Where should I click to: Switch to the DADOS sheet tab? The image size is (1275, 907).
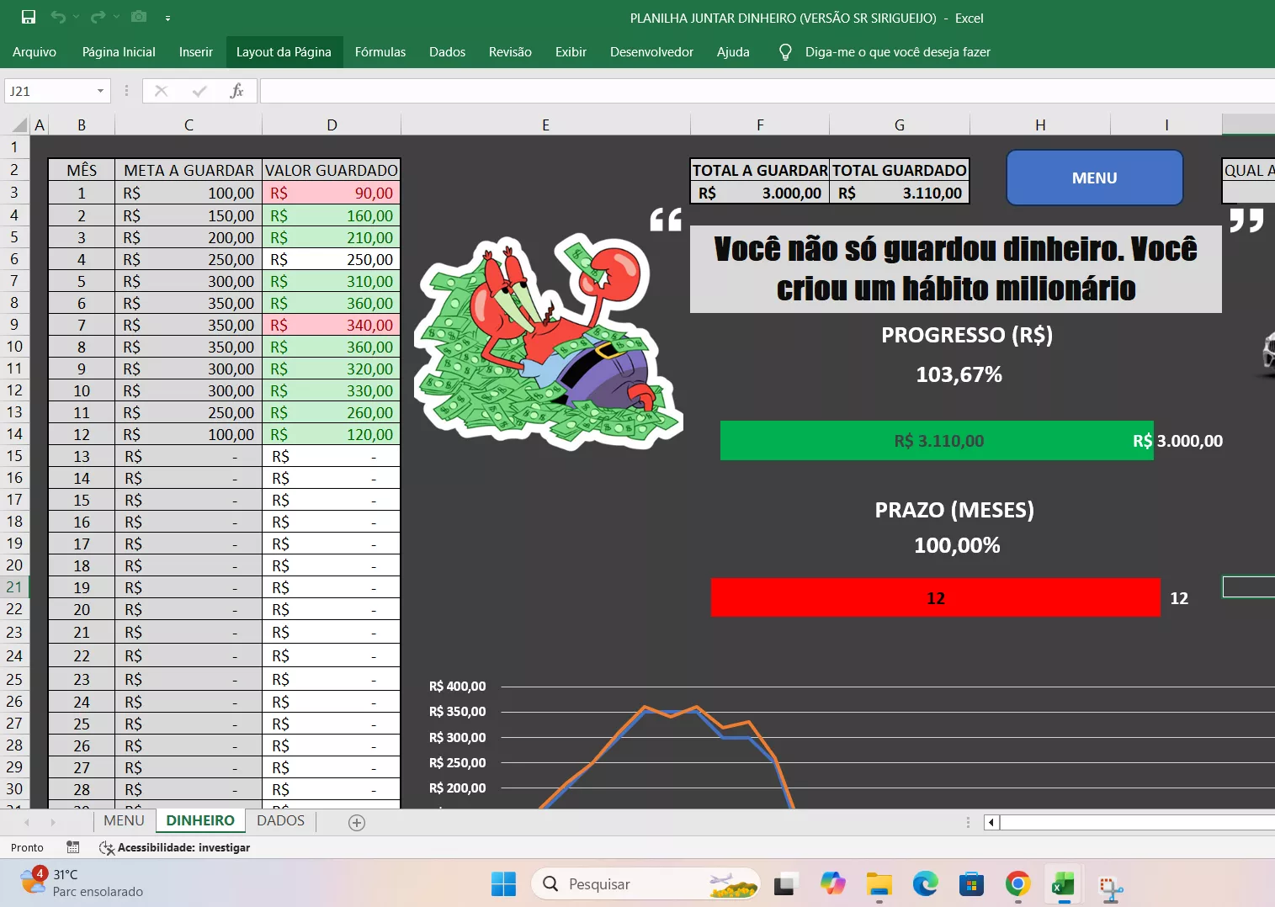point(280,820)
